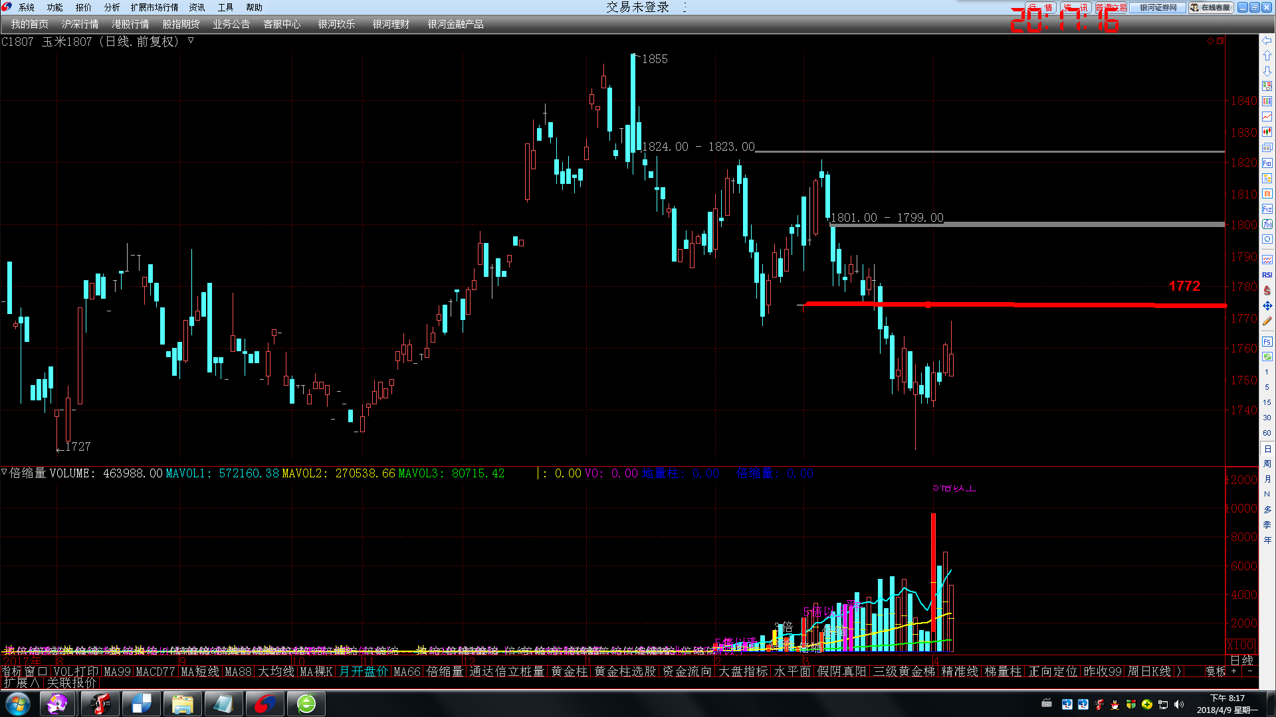1276x717 pixels.
Task: Switch to the 港股行情 tab
Action: (130, 25)
